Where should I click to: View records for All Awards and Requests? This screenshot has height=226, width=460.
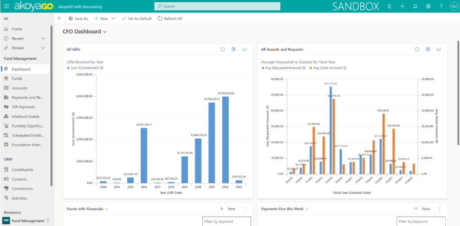tap(428, 49)
